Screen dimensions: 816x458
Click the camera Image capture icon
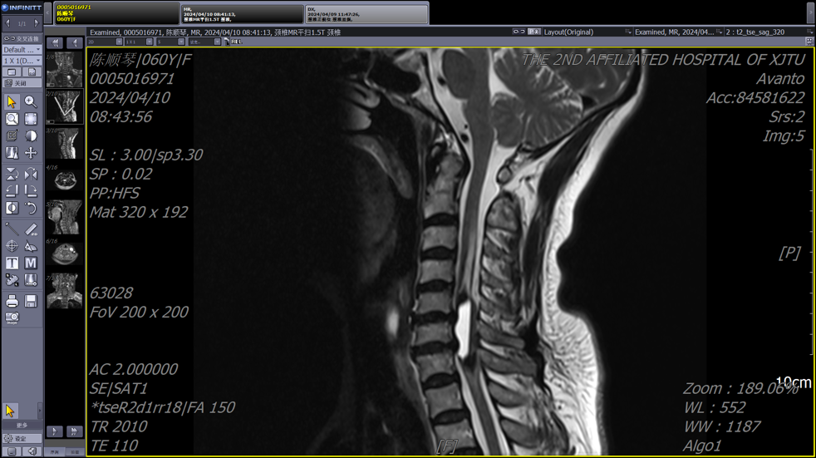click(x=12, y=318)
